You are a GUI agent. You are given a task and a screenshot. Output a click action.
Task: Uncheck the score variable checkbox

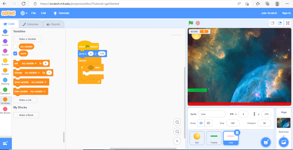point(15,53)
